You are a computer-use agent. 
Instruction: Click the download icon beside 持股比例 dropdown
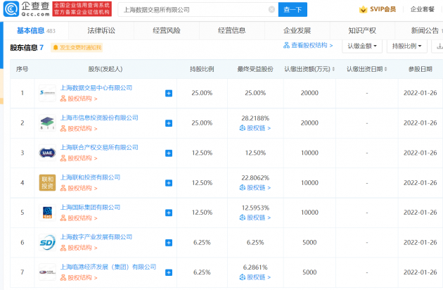tap(439, 46)
